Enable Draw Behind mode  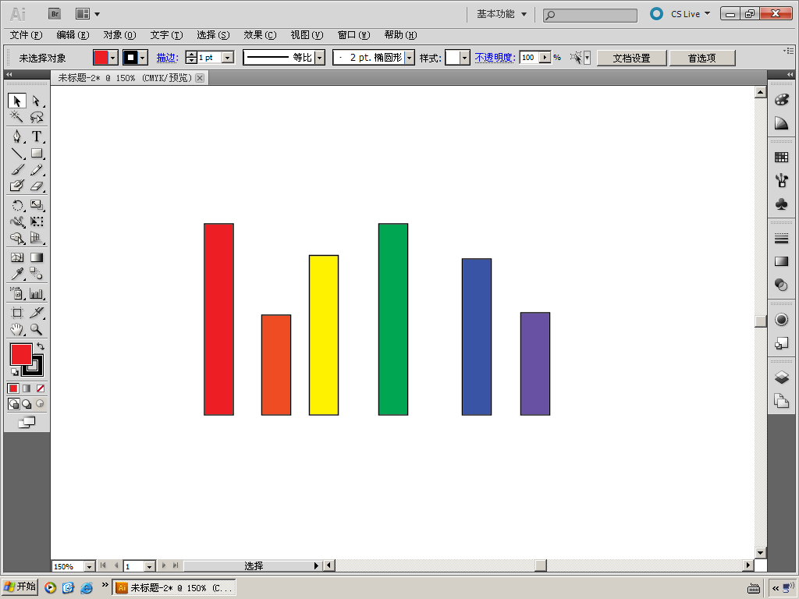[x=27, y=404]
